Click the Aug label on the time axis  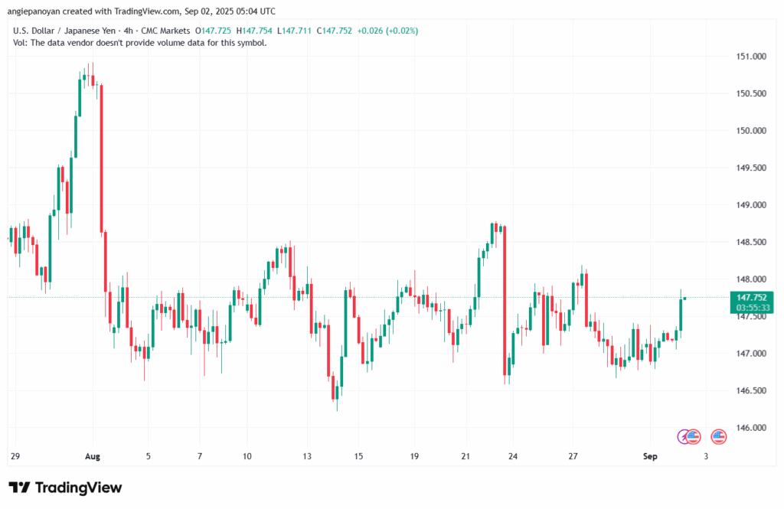93,456
